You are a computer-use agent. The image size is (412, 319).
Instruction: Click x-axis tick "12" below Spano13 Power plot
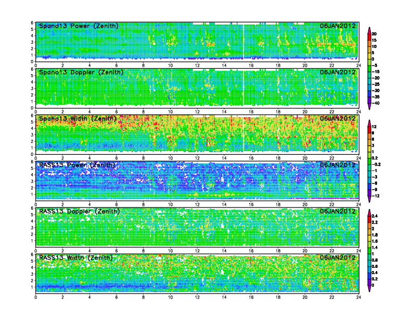197,65
